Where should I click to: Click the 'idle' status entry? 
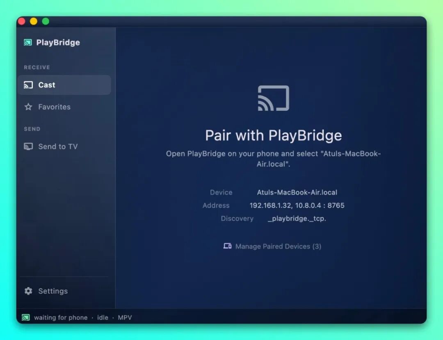[x=103, y=317]
